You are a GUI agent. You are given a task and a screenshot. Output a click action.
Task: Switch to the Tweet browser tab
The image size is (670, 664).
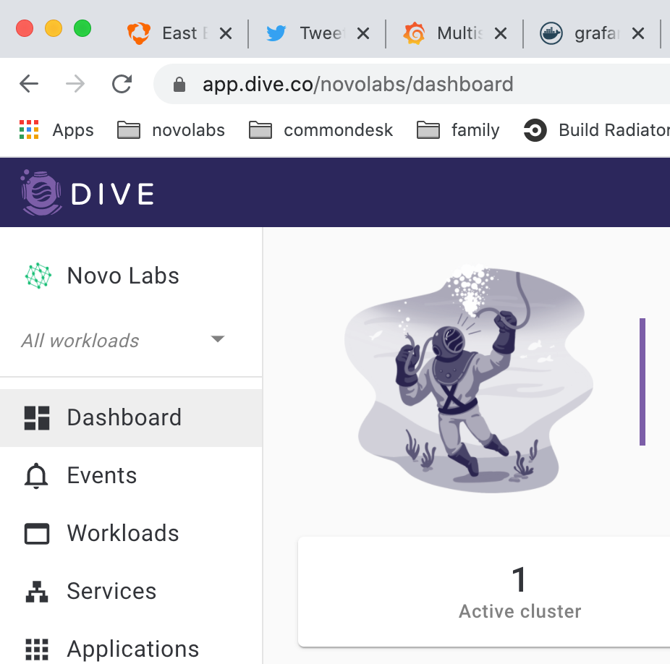(317, 33)
